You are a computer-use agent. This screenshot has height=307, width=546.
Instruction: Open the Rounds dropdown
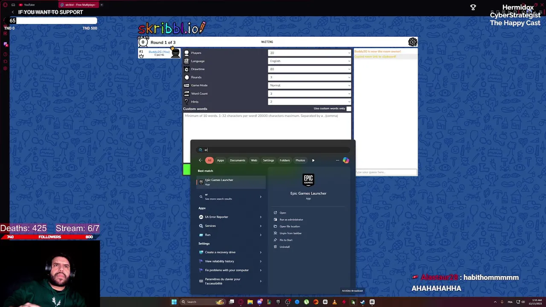coord(310,77)
